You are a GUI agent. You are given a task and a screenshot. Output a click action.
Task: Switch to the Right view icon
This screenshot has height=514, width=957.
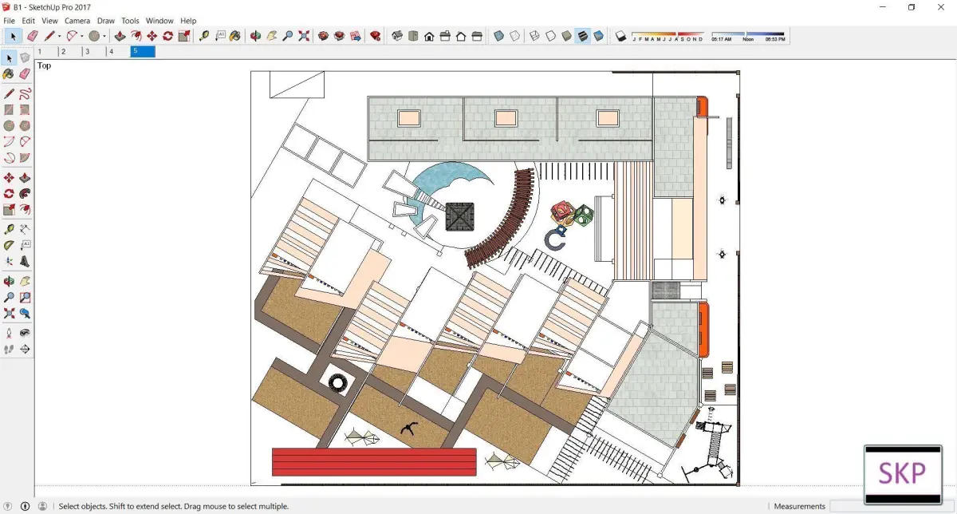445,36
